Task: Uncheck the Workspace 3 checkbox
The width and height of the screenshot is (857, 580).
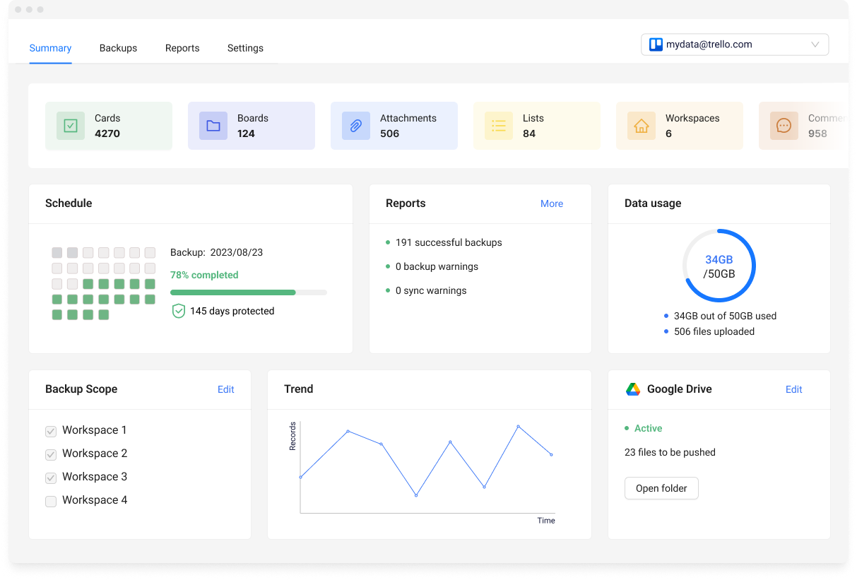Action: [x=51, y=478]
